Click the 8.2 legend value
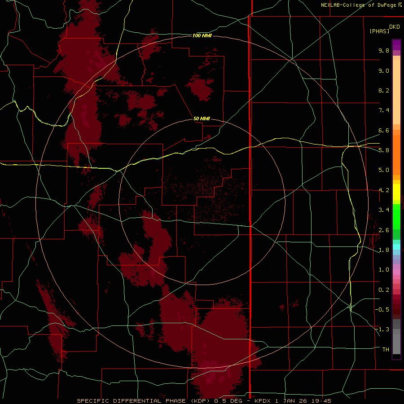Viewport: 404px width, 404px height. pyautogui.click(x=384, y=90)
